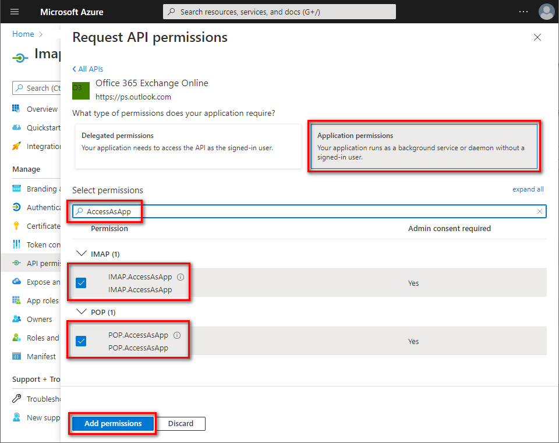Screen dimensions: 559x443
Task: Open the top bar ellipsis menu
Action: point(523,12)
